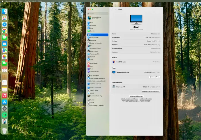Open Photos app in the Dock
201x140 pixels.
(x=5, y=57)
